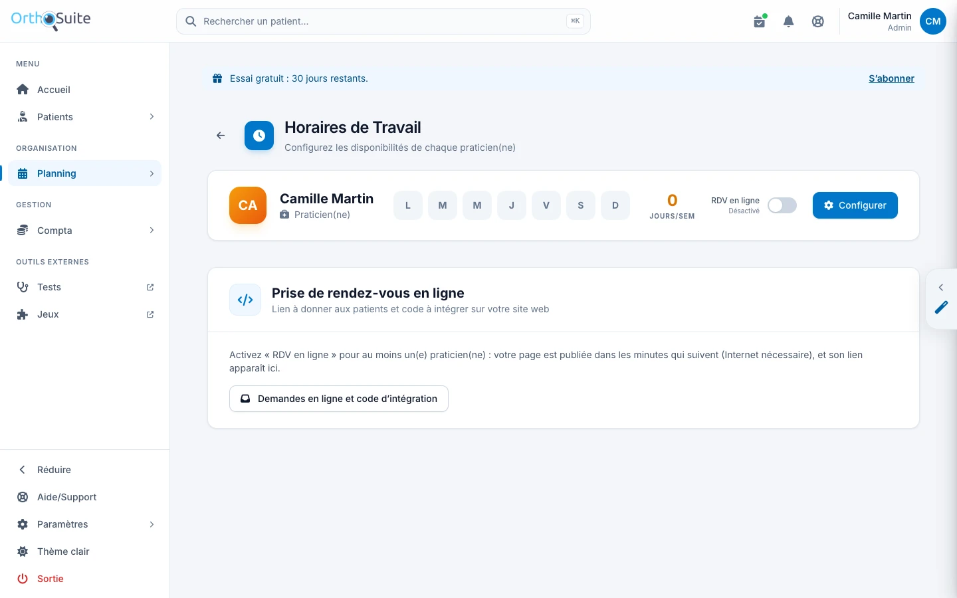Click the Configurer button
The height and width of the screenshot is (598, 957).
pos(855,205)
